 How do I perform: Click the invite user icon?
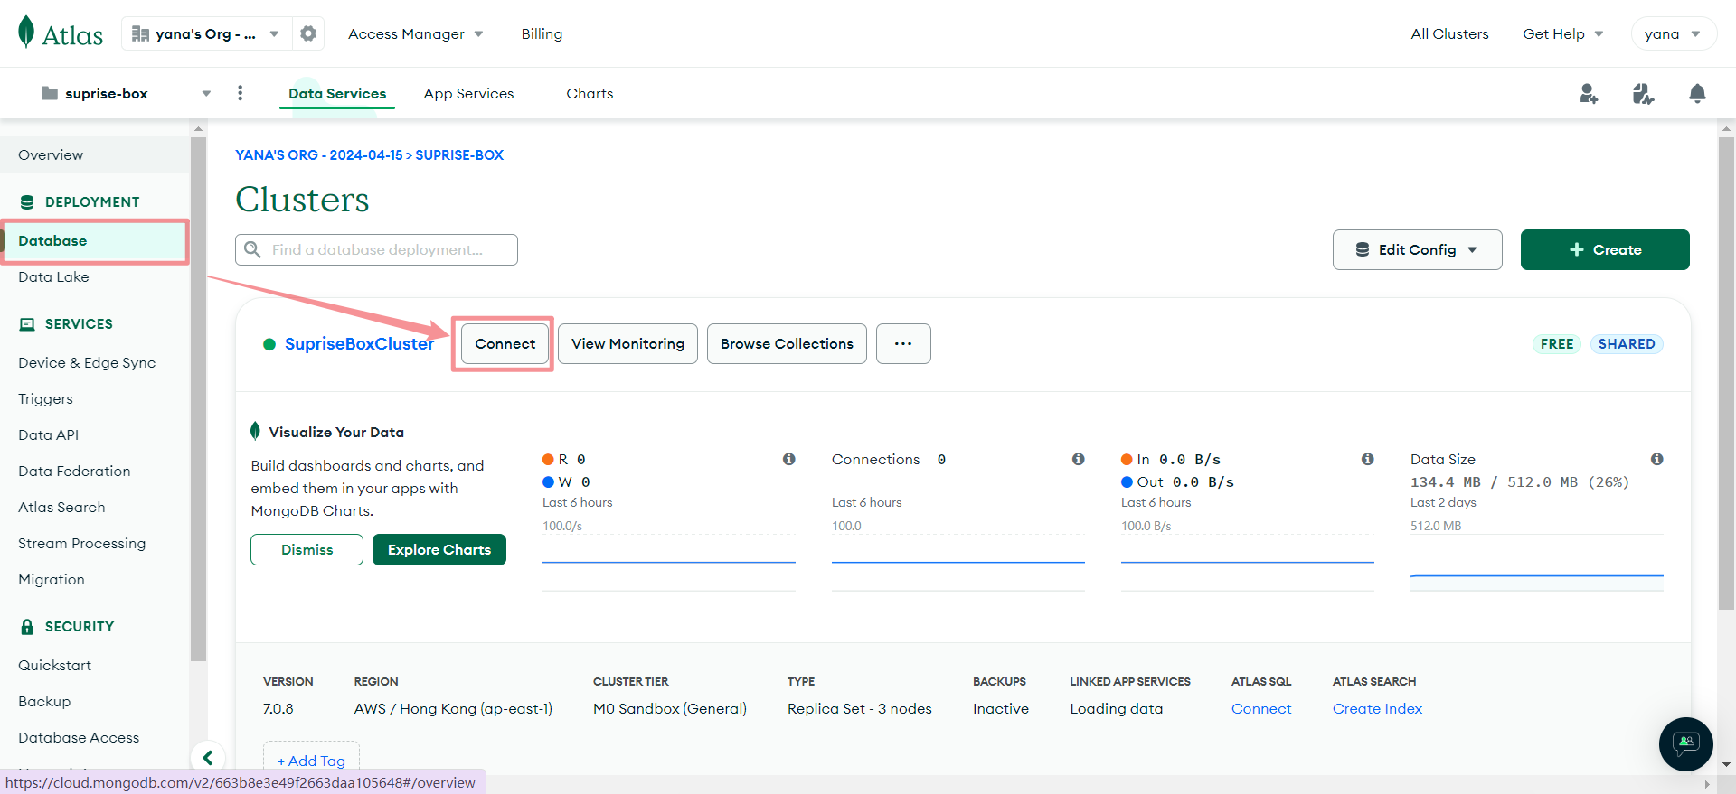(1589, 93)
